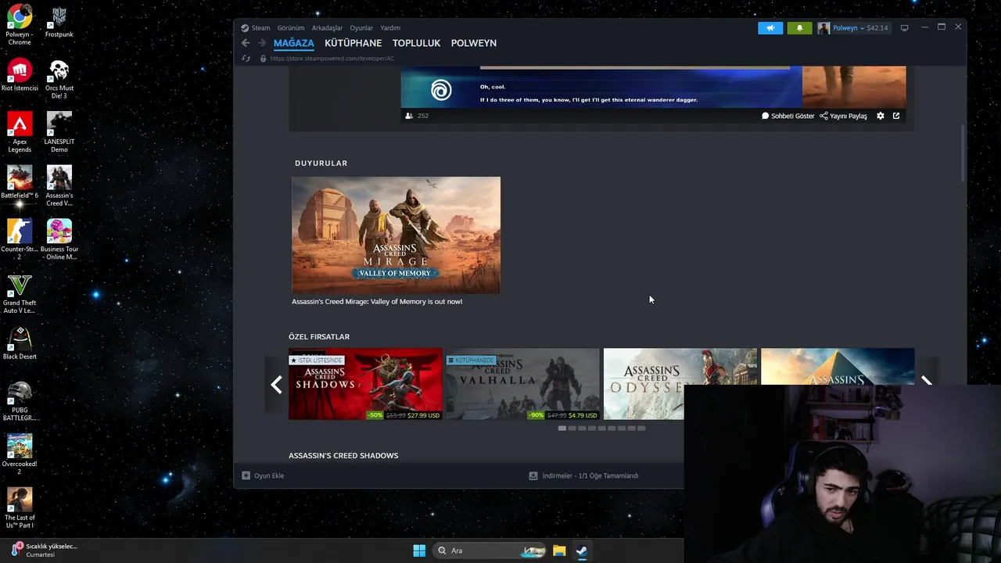Show next special offers with right arrow
The width and height of the screenshot is (1001, 563).
point(926,381)
